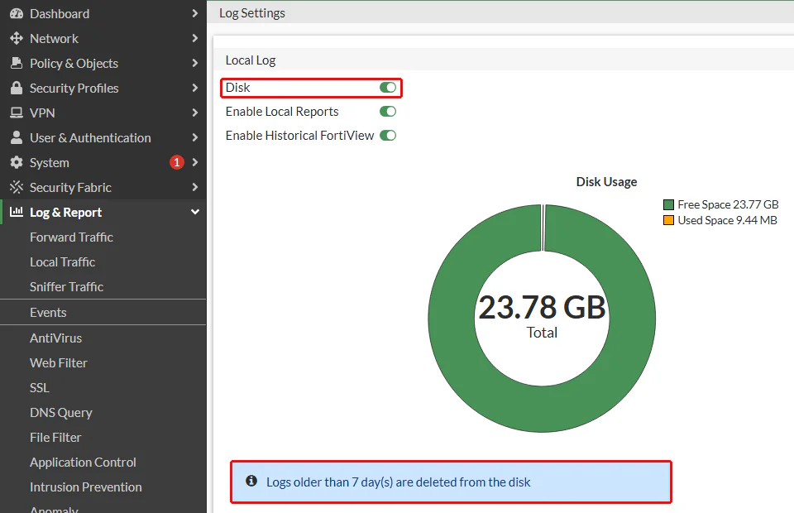Viewport: 794px width, 513px height.
Task: Click the VPN menu label
Action: coord(42,113)
